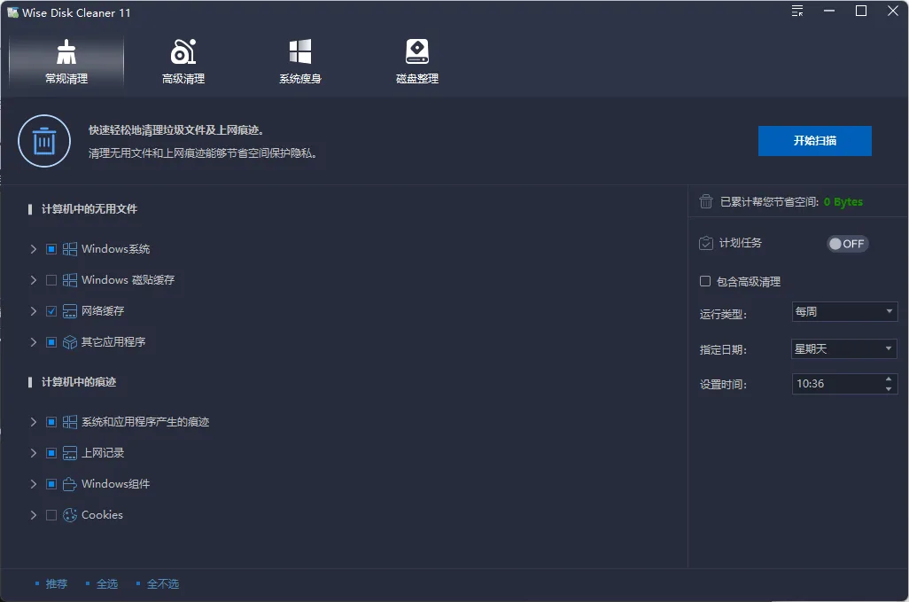Click the Wise Disk Cleaner app icon
Screen dimensions: 909x602
click(12, 12)
